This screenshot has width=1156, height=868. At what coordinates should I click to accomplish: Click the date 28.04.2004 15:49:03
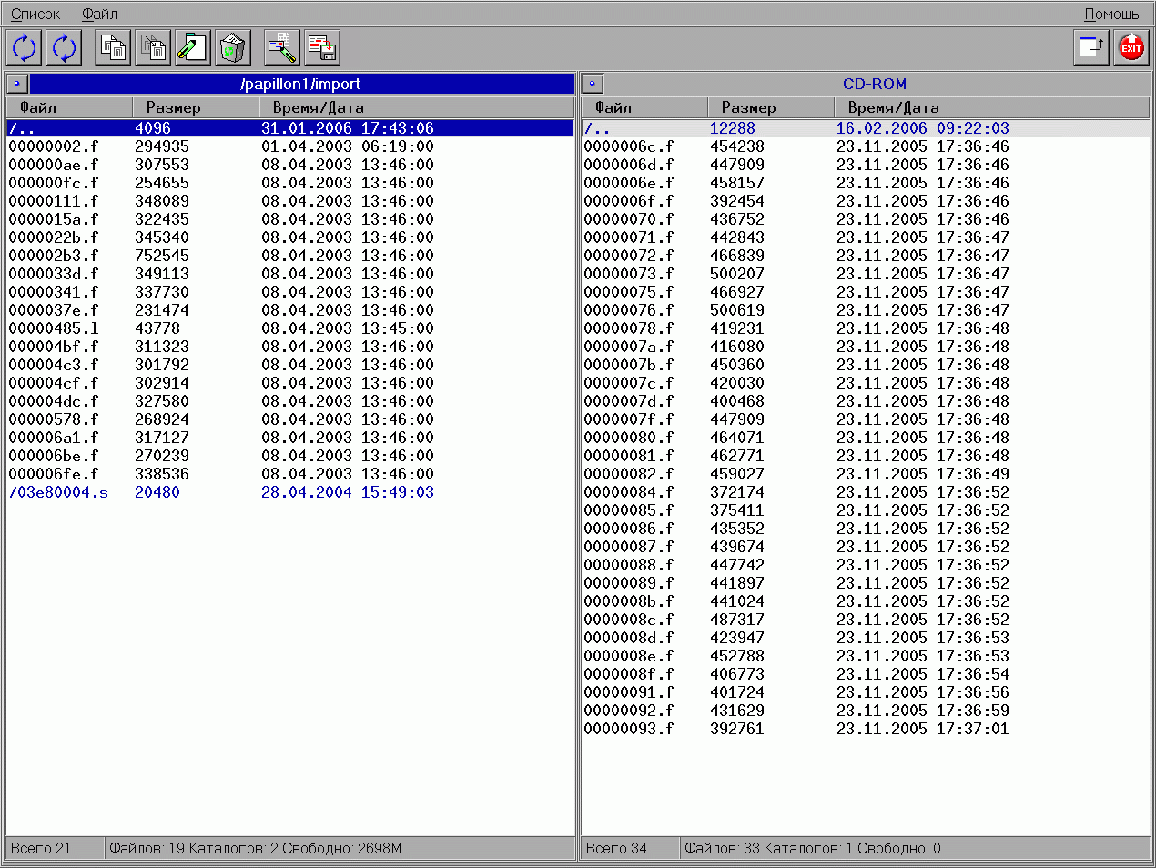(348, 492)
